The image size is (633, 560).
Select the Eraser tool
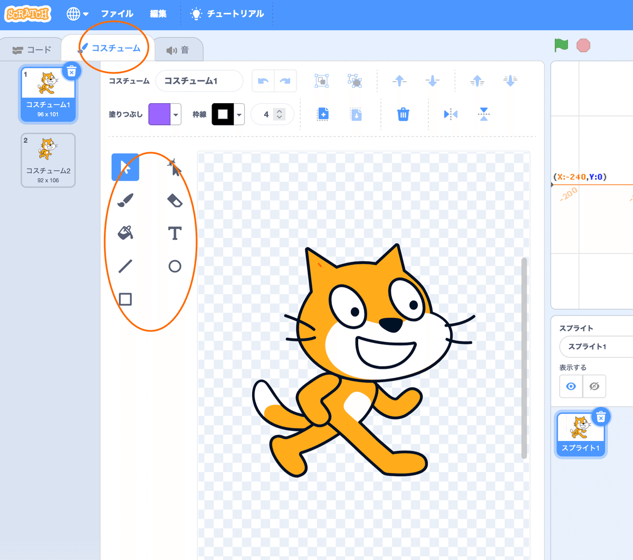(175, 200)
